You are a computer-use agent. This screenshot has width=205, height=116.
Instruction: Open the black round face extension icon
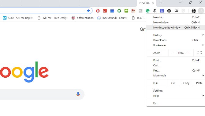[x=169, y=11]
